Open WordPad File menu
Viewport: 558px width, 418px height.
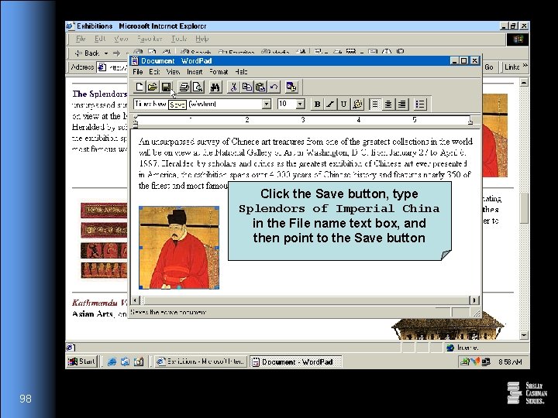pos(138,72)
